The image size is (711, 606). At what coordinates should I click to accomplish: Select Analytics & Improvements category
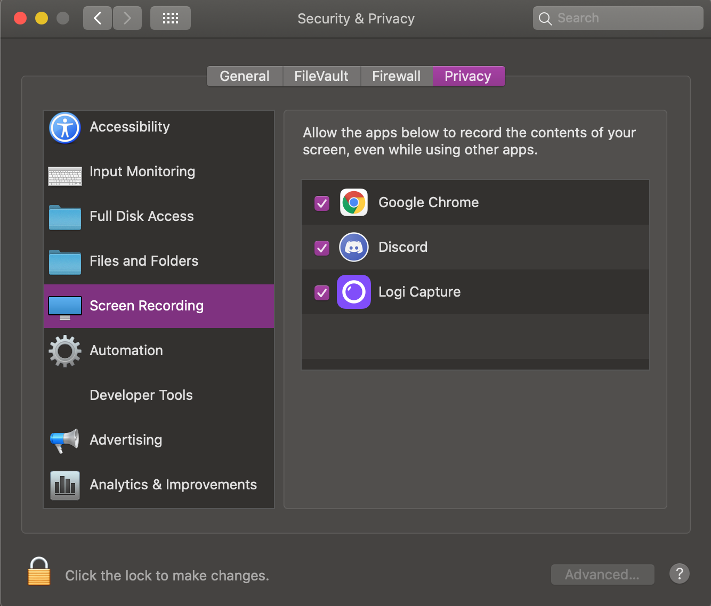tap(159, 485)
